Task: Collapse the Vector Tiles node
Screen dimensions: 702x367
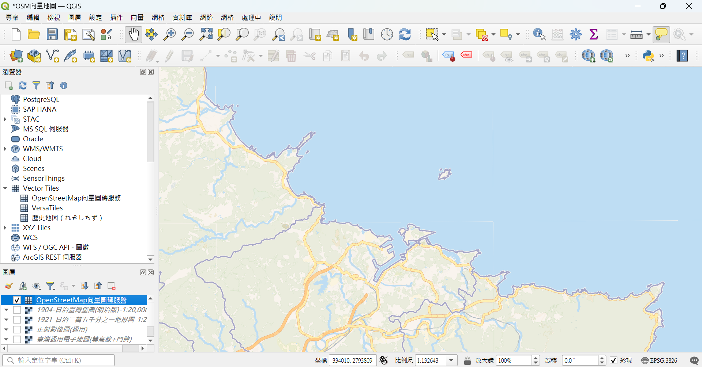Action: click(5, 188)
